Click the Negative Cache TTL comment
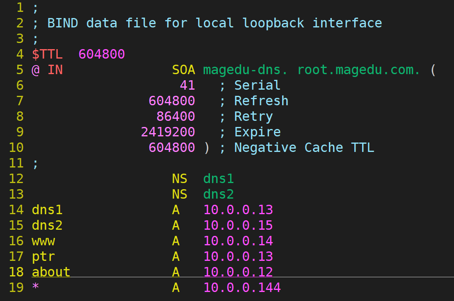Image resolution: width=454 pixels, height=301 pixels. tap(304, 148)
